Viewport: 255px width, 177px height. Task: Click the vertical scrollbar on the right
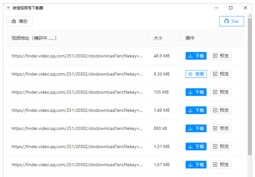pyautogui.click(x=250, y=92)
